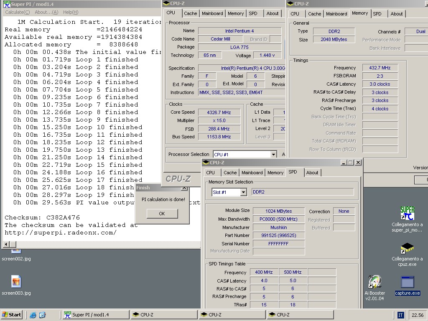Screen dimensions: 428x321
Task: Open the Processor Selection CPU #1 dropdown
Action: [273, 155]
